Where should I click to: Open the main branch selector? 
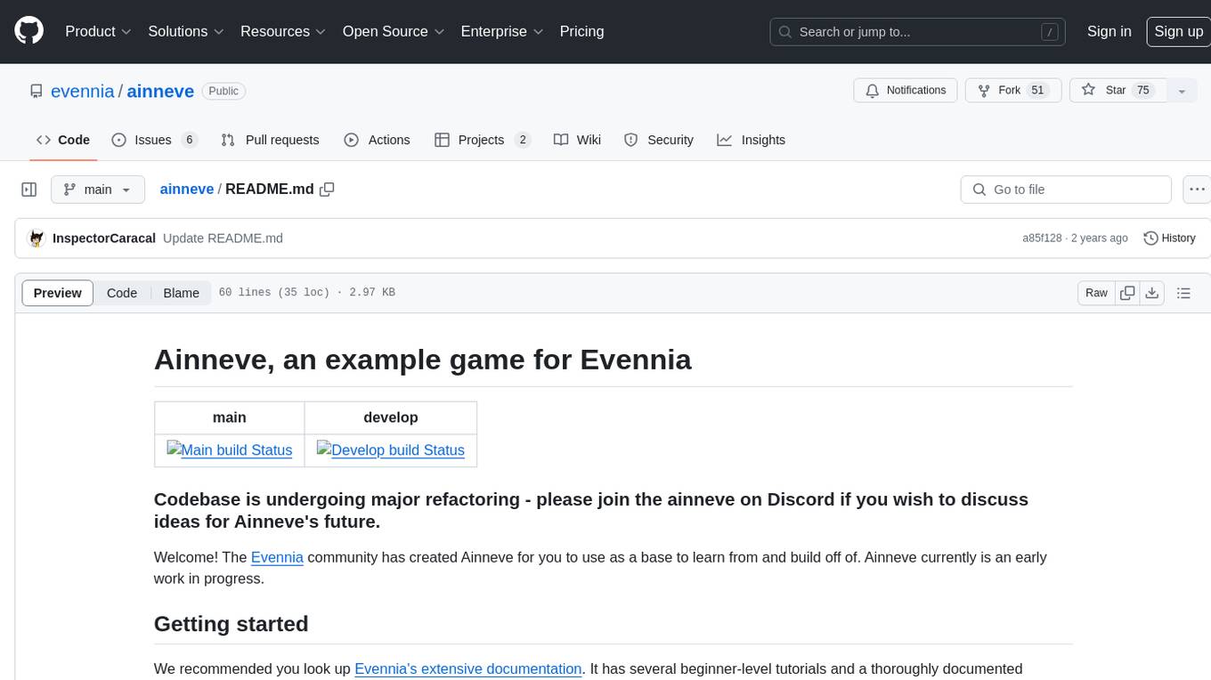[97, 190]
